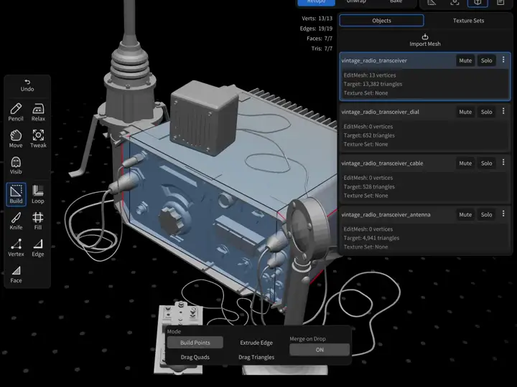Select the Tweak tool
The image size is (517, 387).
(38, 139)
